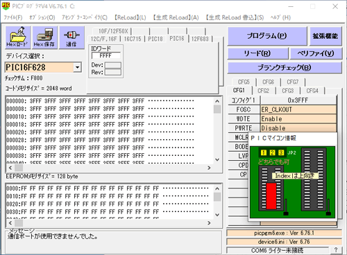Select the FOSC ER_CLKOUT configuration value
347x255 pixels.
click(x=298, y=109)
